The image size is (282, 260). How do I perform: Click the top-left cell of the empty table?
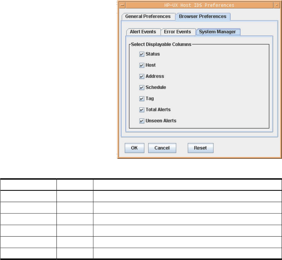click(28, 185)
